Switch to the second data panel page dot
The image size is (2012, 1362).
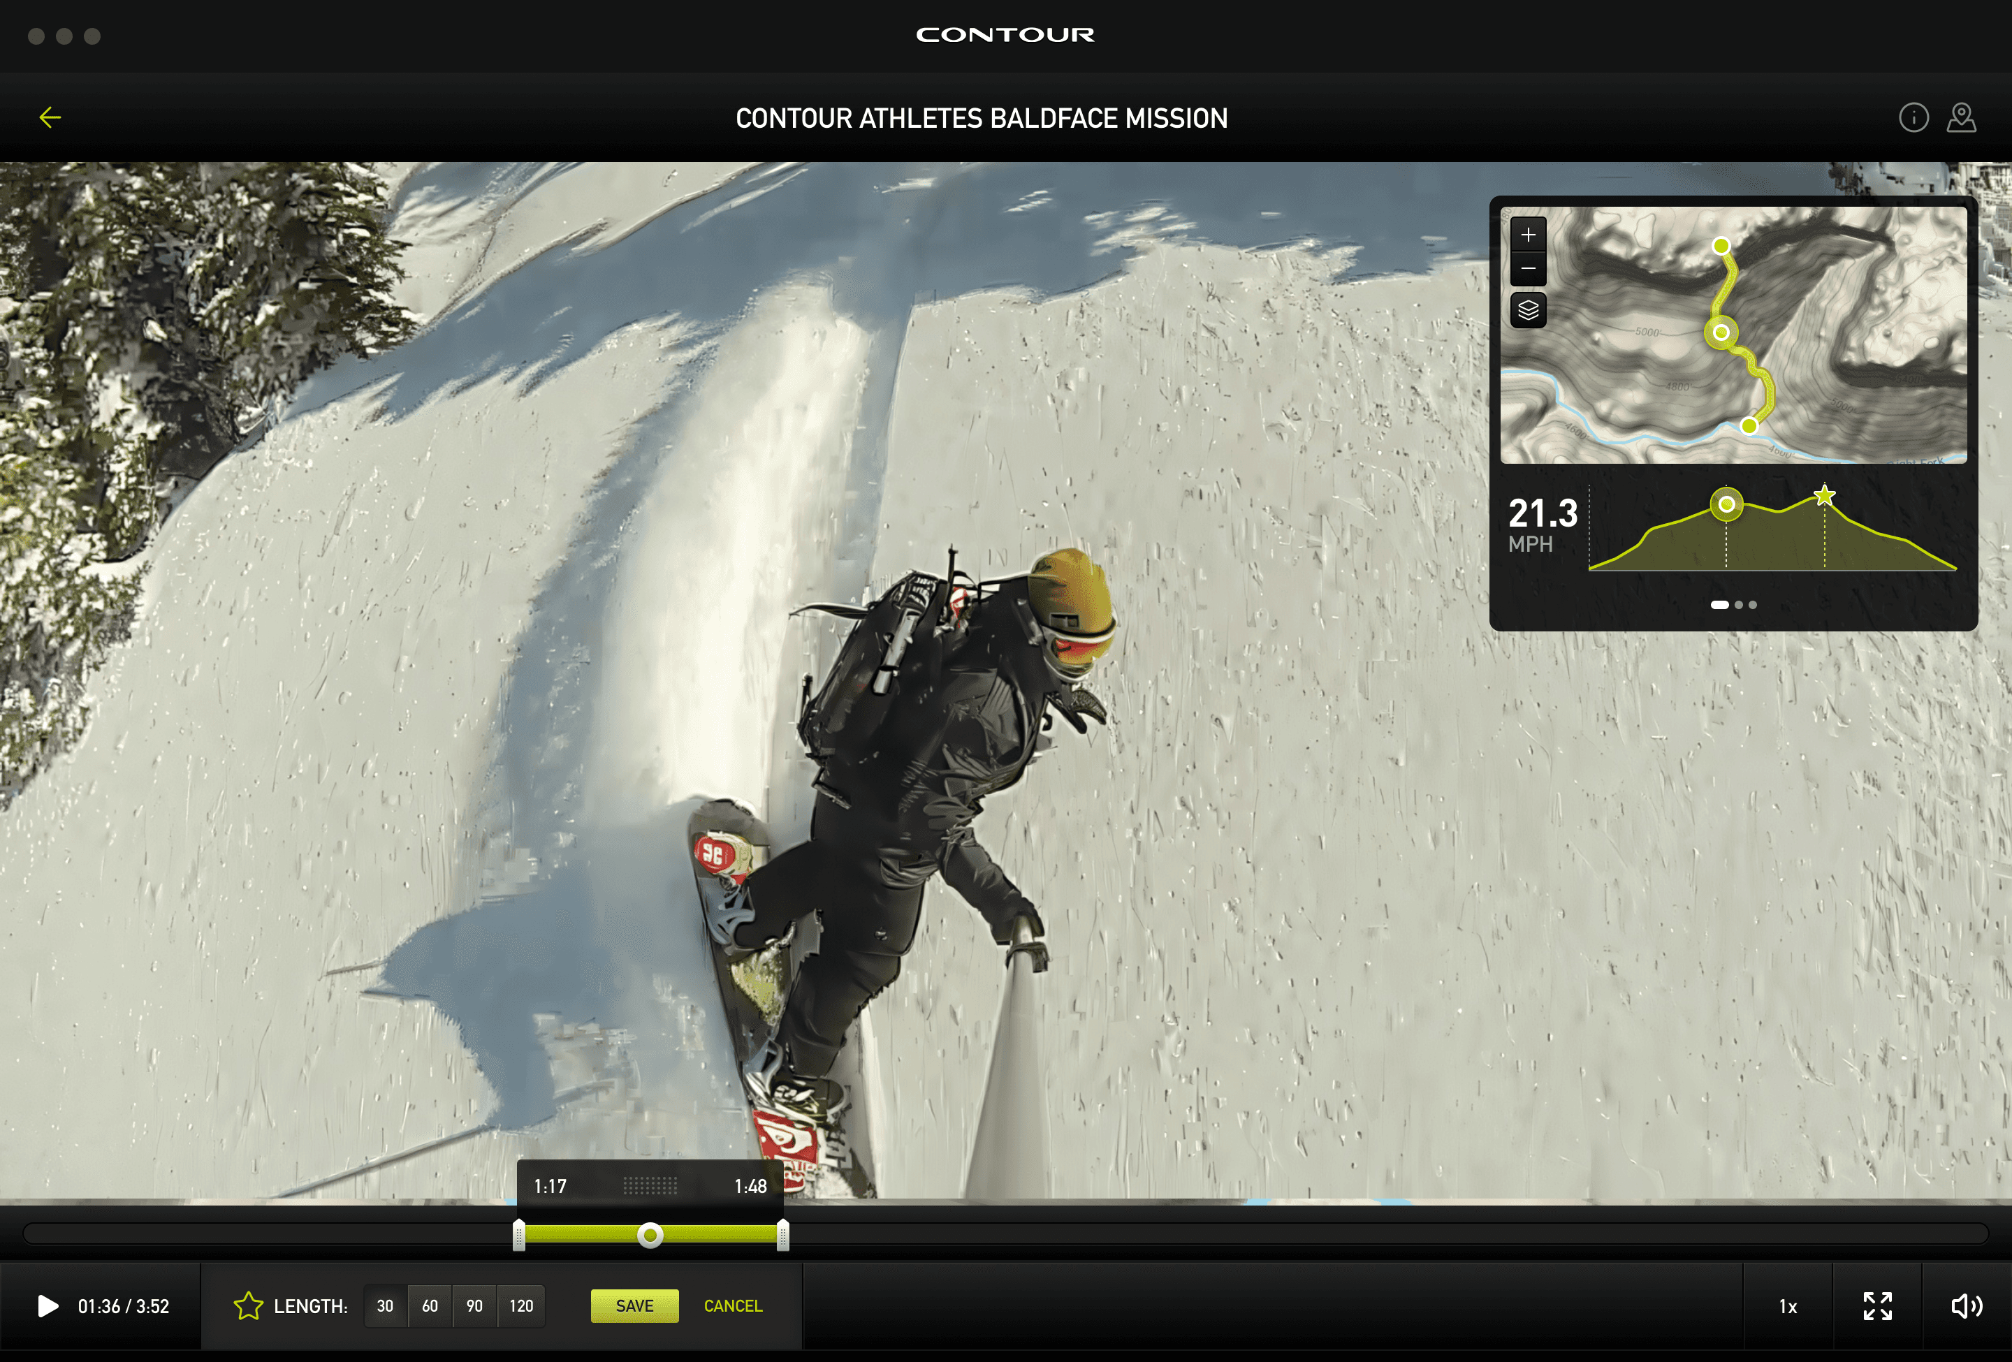1738,605
